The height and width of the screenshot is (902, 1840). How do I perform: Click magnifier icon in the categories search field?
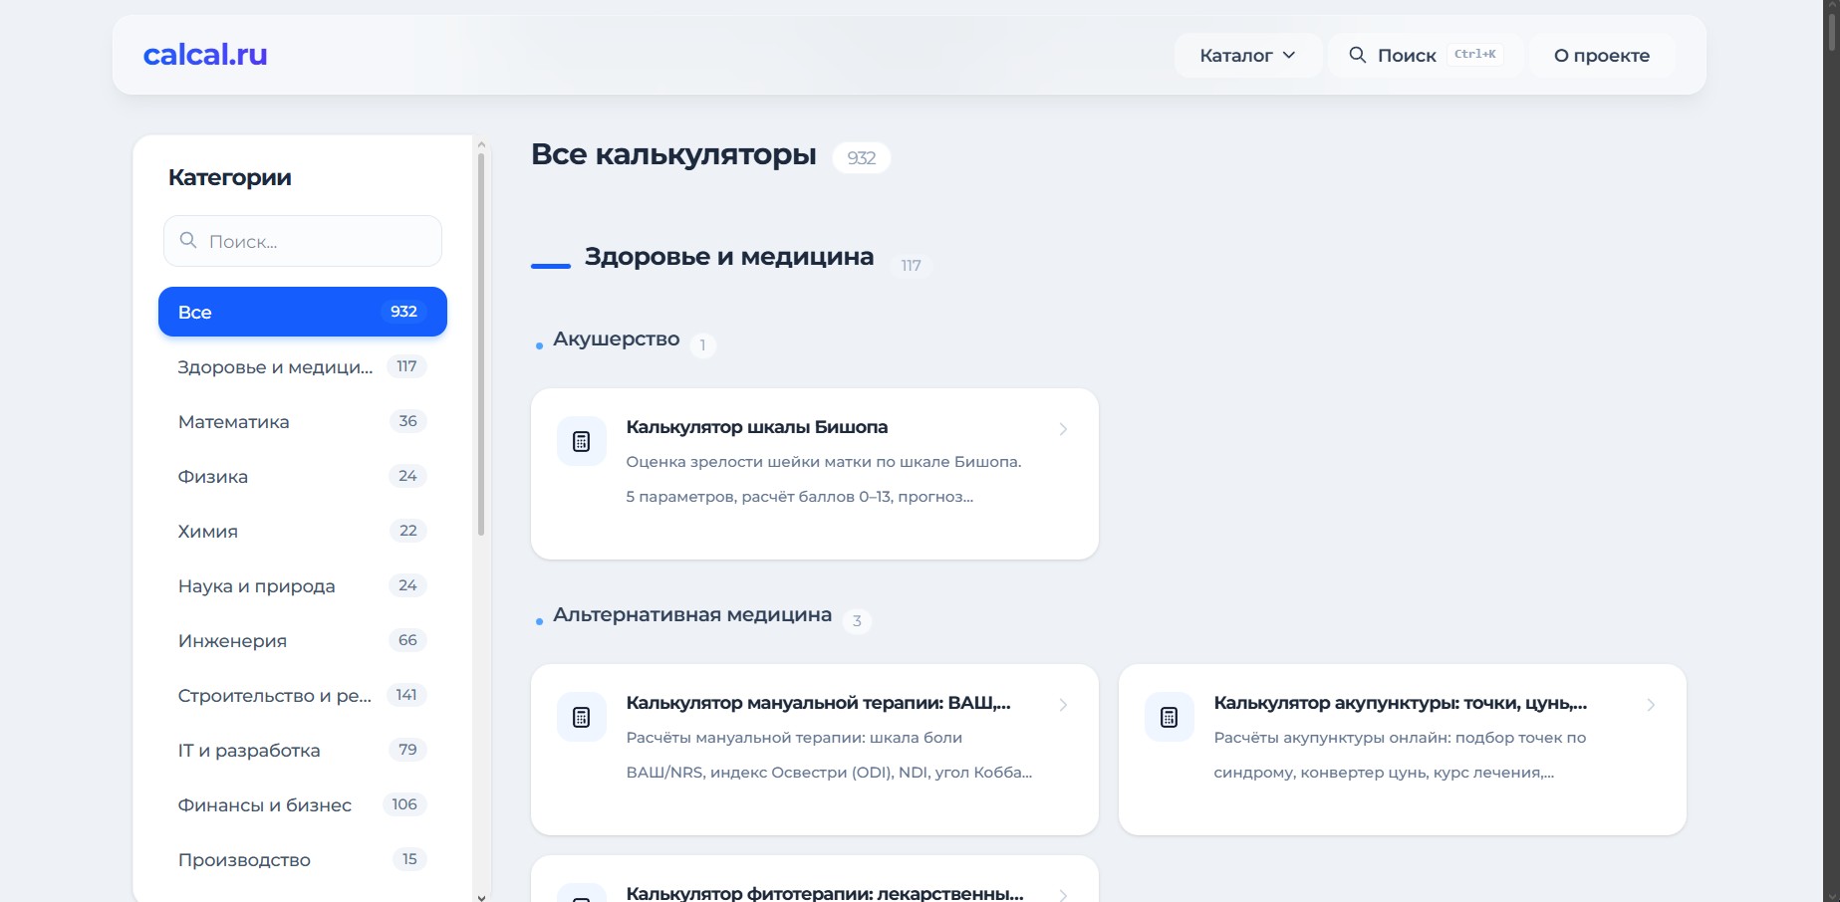[188, 241]
